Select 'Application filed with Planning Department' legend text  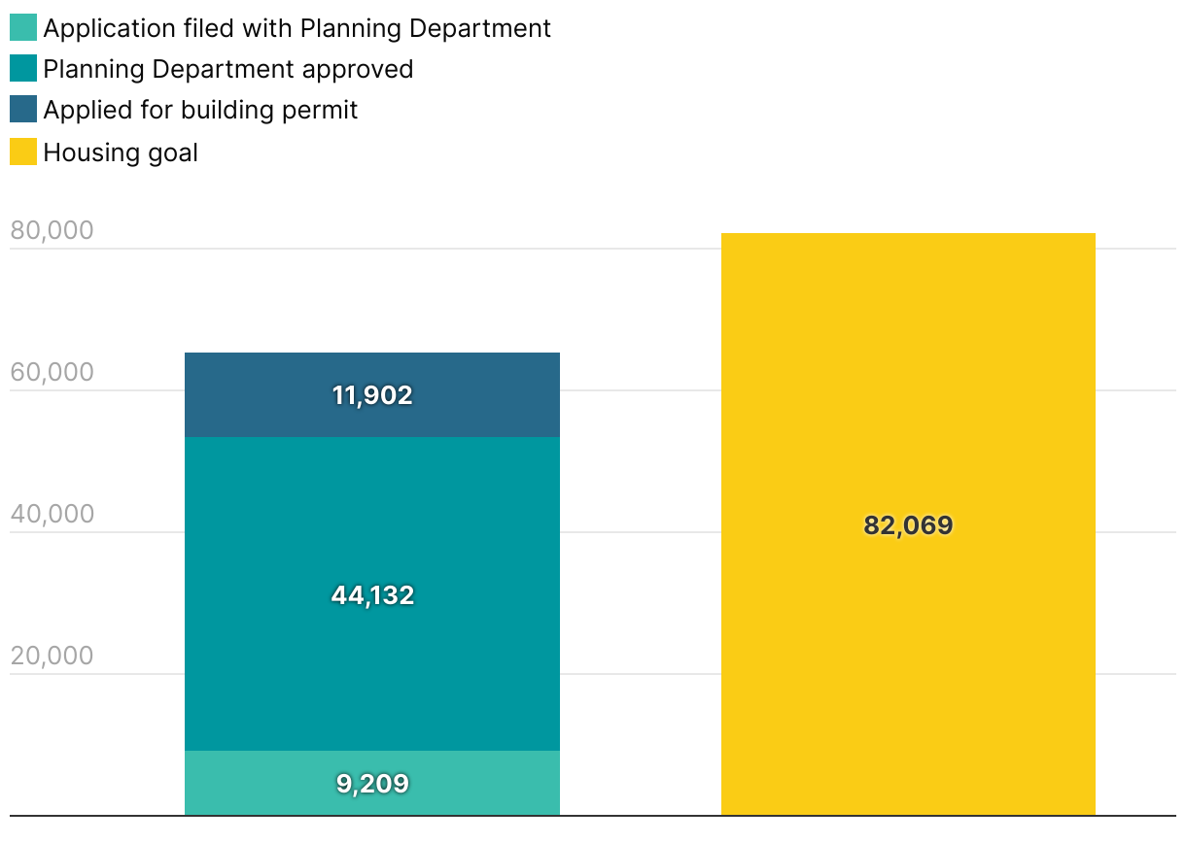296,28
